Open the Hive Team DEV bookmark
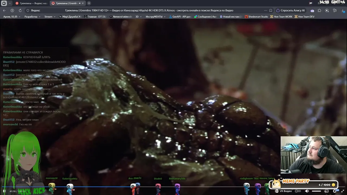Image resolution: width=347 pixels, height=195 pixels. click(x=304, y=17)
